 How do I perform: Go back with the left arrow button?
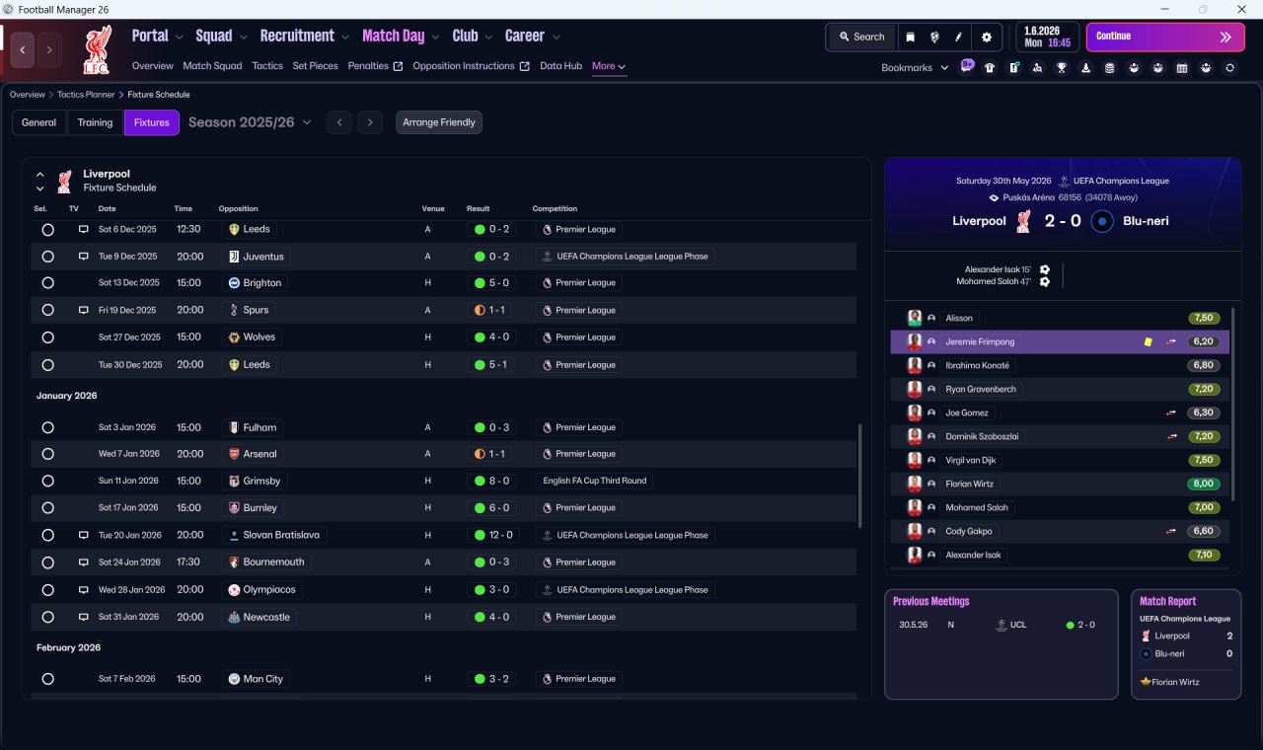[x=23, y=48]
